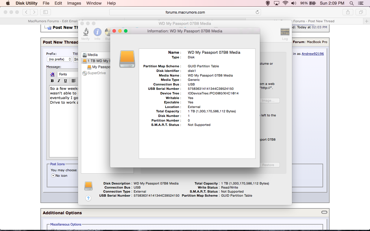Open the Disk Utility application menu
Image resolution: width=370 pixels, height=231 pixels.
coord(26,3)
